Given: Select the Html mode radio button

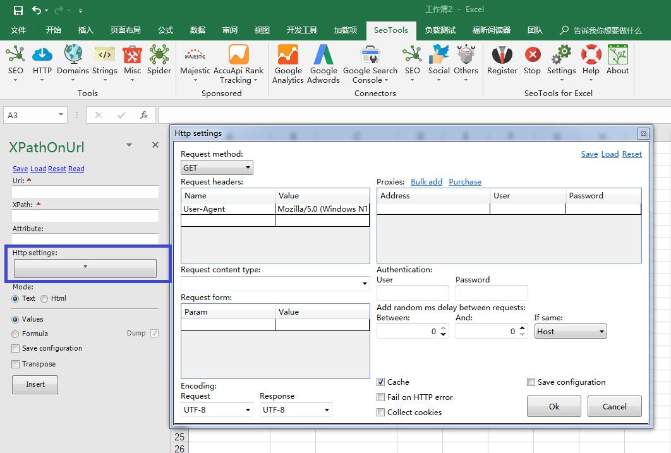Looking at the screenshot, I should click(x=44, y=299).
